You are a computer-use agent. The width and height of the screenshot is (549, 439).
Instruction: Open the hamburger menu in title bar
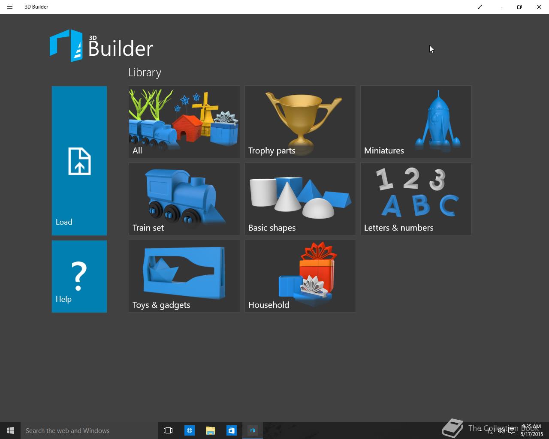(x=10, y=7)
